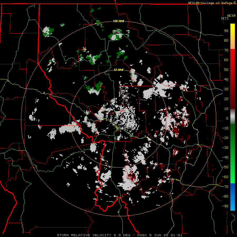
Task: Click the 60 value on velocity legend
Action: click(x=226, y=60)
